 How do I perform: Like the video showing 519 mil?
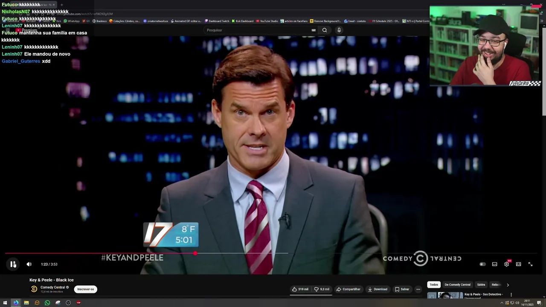[300, 289]
